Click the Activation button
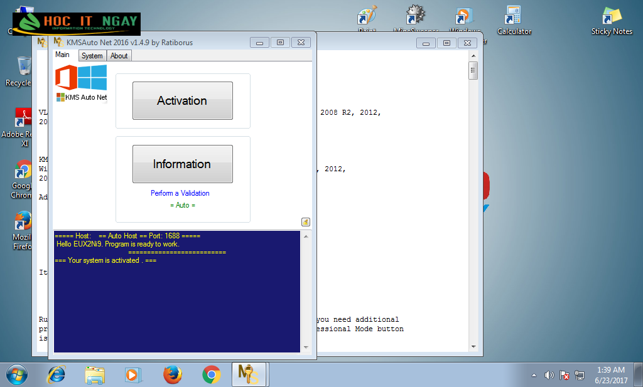Image resolution: width=643 pixels, height=387 pixels. (183, 101)
